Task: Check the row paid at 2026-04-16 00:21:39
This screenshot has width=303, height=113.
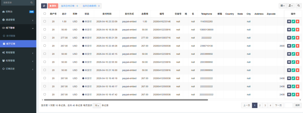Action: (x=45, y=37)
